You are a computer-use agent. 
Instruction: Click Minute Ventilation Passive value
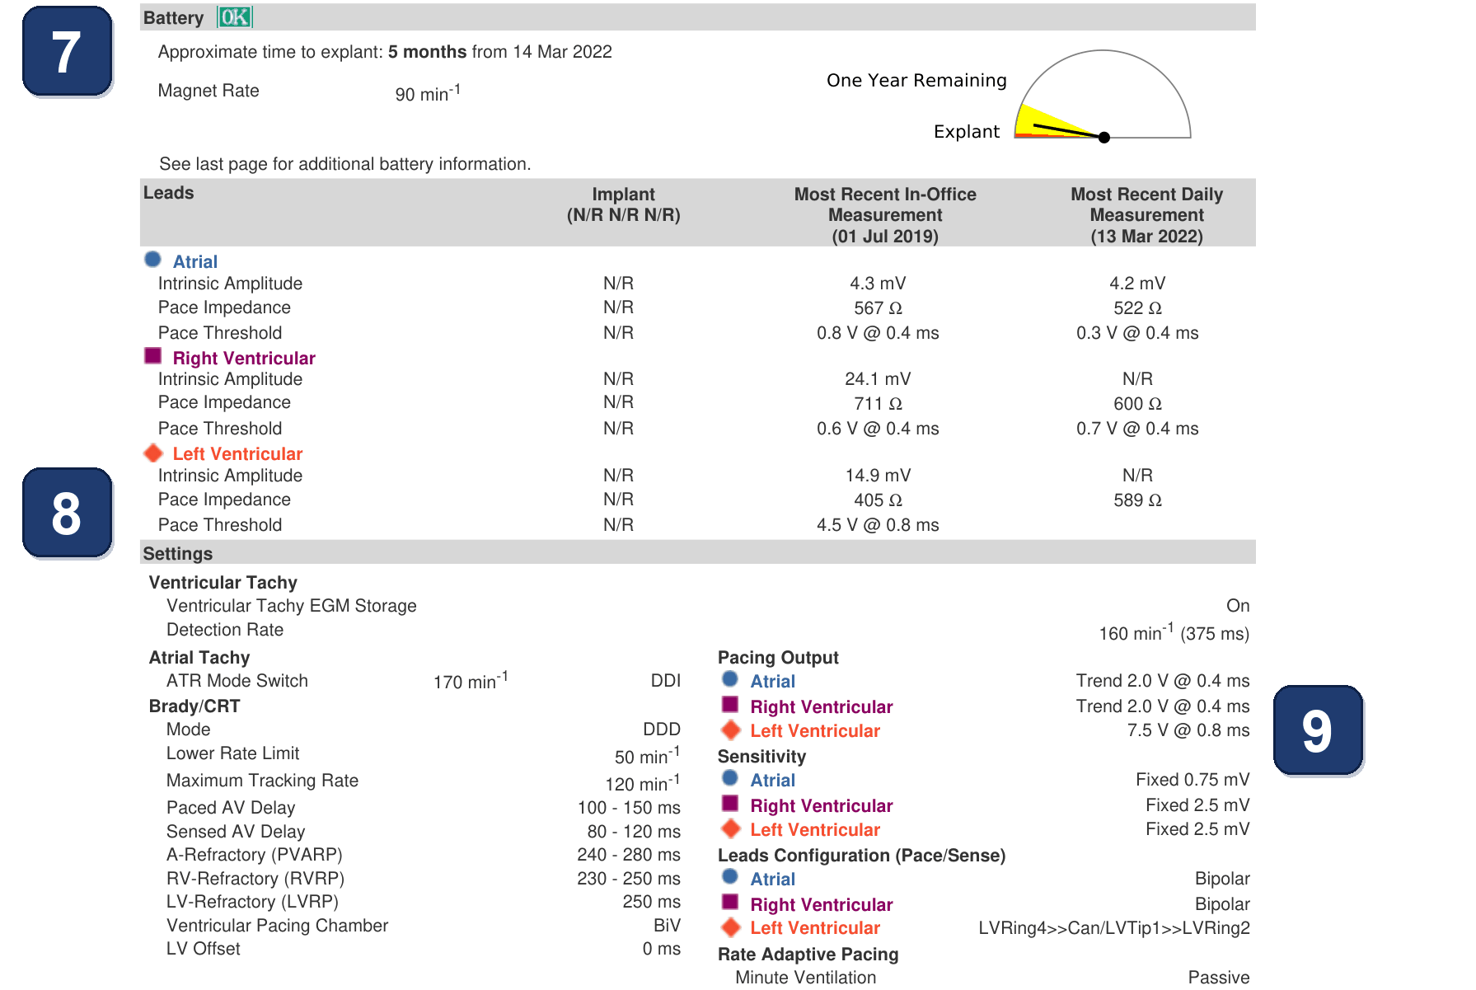(1219, 978)
